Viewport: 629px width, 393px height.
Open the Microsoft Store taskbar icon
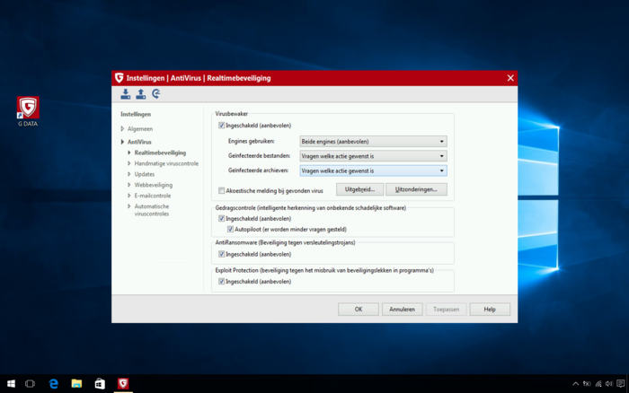[x=100, y=383]
